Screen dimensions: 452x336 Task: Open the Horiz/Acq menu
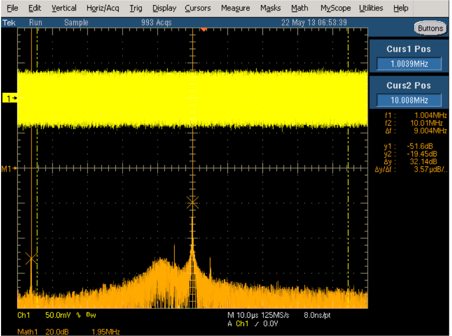pyautogui.click(x=103, y=8)
